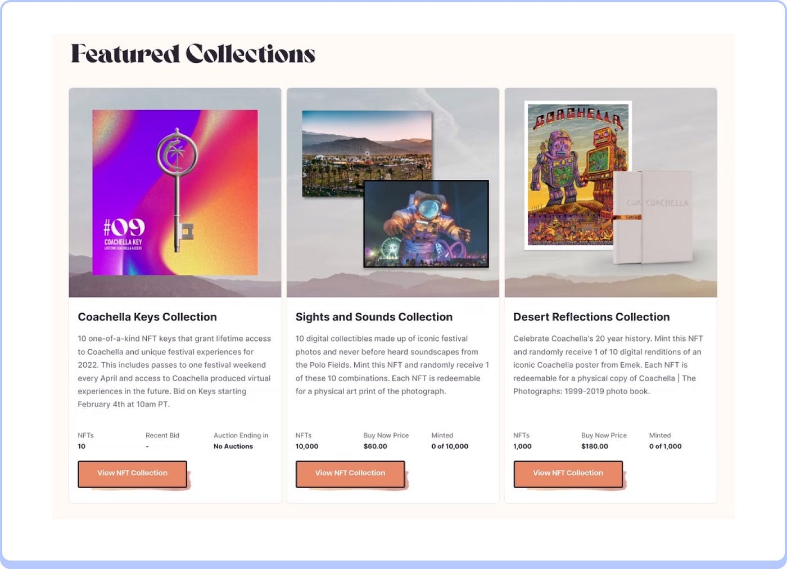This screenshot has height=569, width=787.
Task: Click View NFT Collection under Sights and Sounds
Action: (350, 473)
